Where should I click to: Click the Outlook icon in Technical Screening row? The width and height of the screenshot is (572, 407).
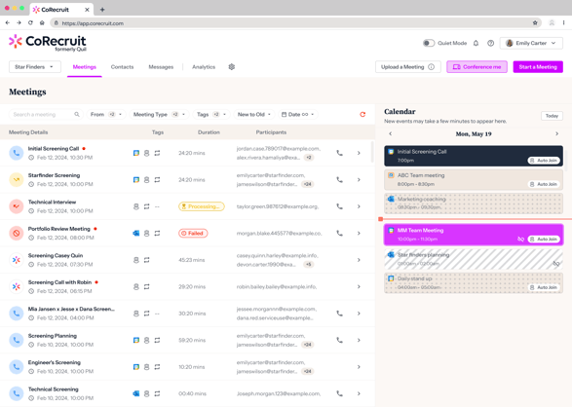pyautogui.click(x=136, y=393)
